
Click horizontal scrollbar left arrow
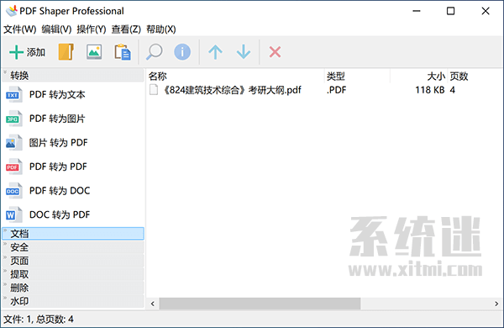pos(153,304)
